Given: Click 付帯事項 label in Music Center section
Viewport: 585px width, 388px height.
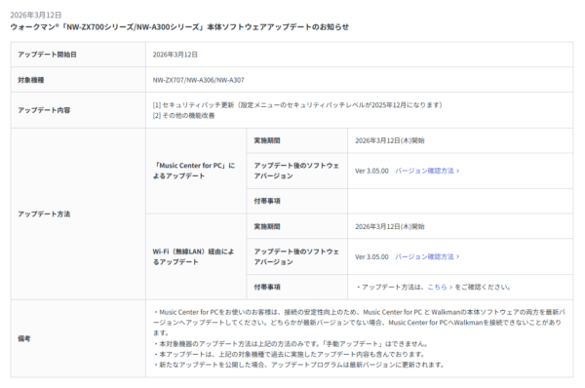Looking at the screenshot, I should pos(267,201).
